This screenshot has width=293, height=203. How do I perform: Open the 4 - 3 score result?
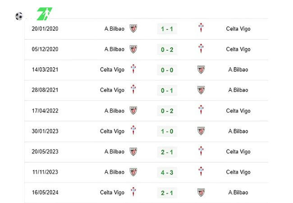click(x=167, y=172)
